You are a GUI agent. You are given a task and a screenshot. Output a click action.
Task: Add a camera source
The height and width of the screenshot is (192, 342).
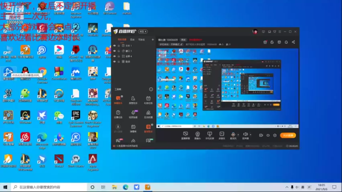click(x=198, y=135)
